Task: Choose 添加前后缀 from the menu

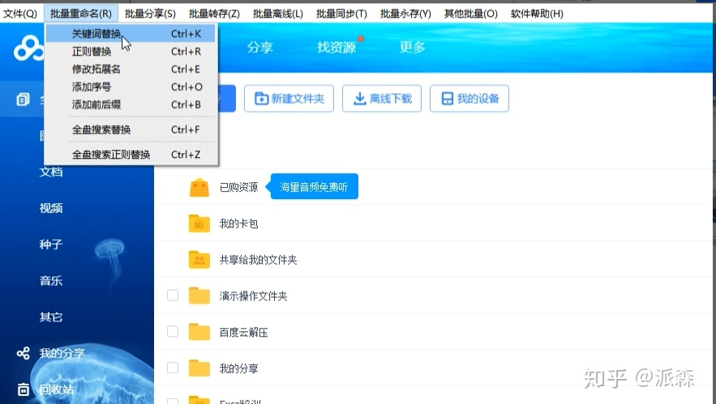Action: coord(131,104)
